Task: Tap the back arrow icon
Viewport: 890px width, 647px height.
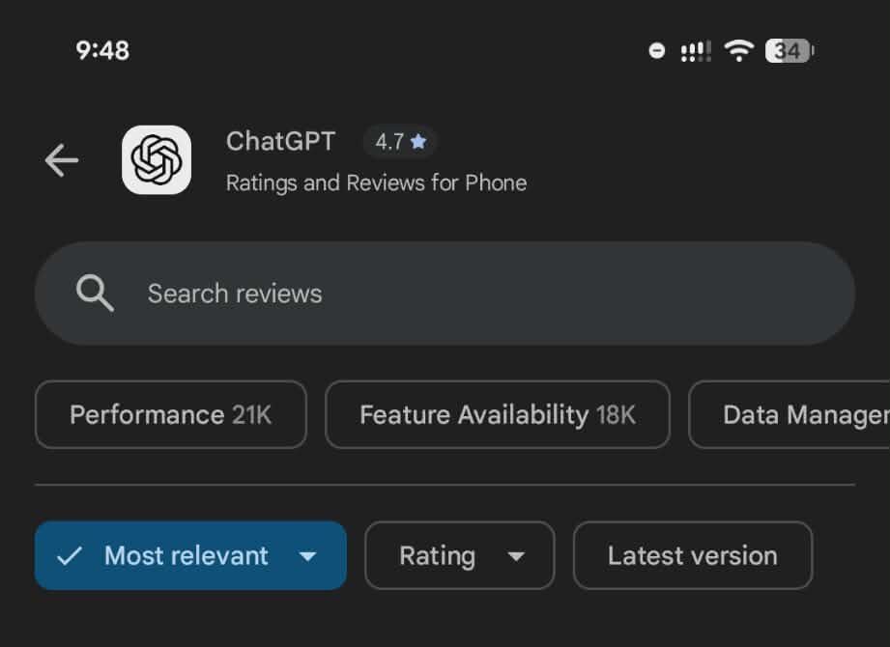Action: click(x=62, y=160)
